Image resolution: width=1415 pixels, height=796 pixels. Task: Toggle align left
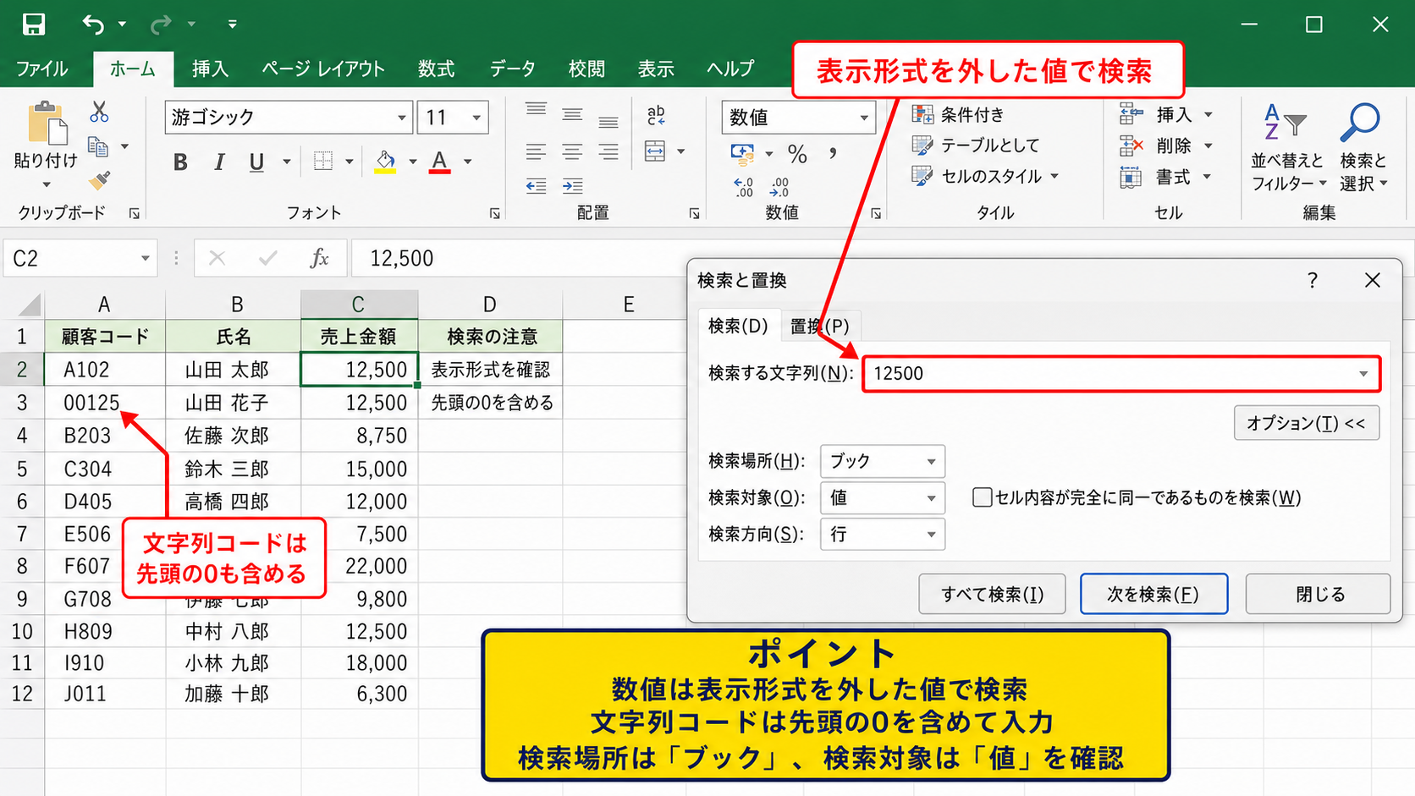tap(536, 152)
